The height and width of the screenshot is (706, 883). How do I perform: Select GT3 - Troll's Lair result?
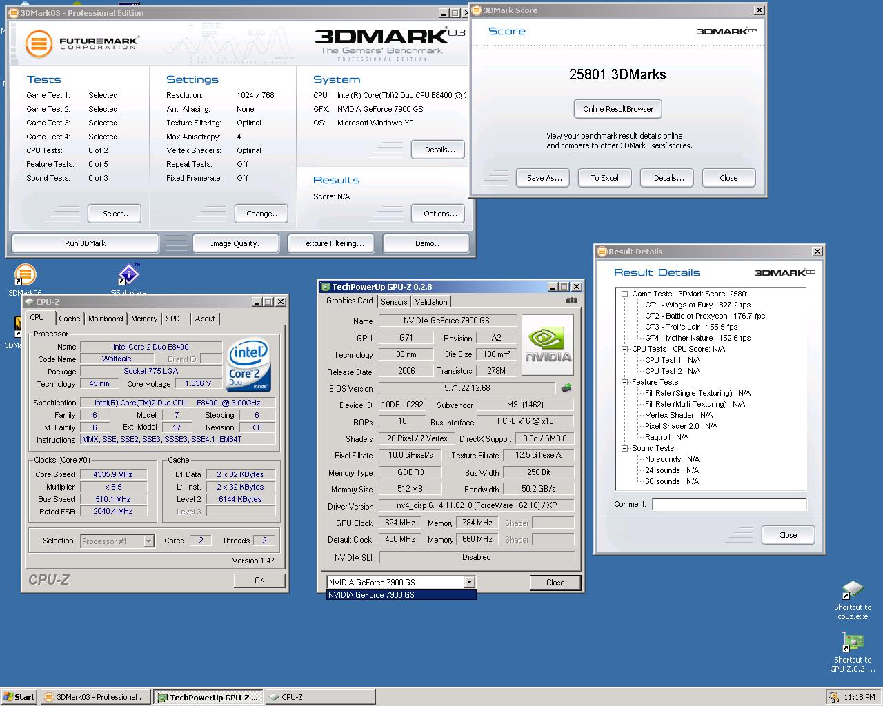tap(691, 327)
